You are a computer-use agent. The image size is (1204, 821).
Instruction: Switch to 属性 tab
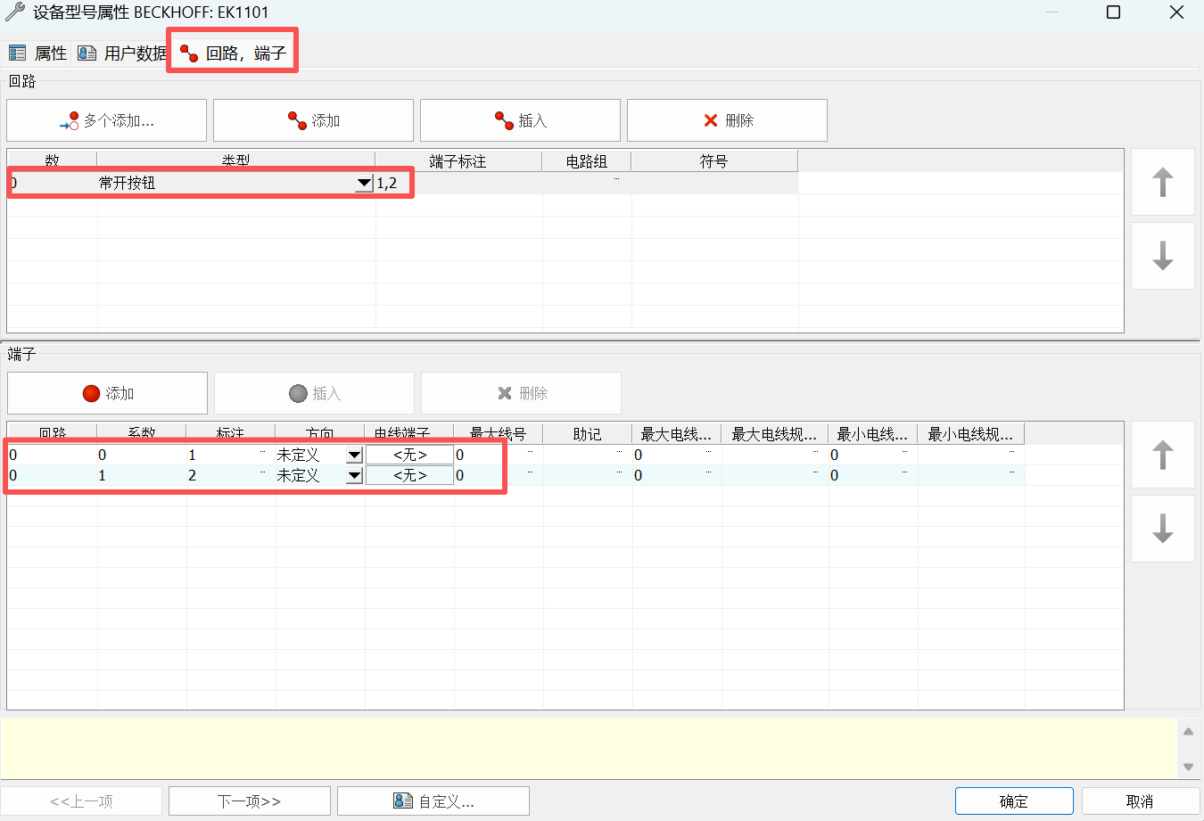(38, 53)
